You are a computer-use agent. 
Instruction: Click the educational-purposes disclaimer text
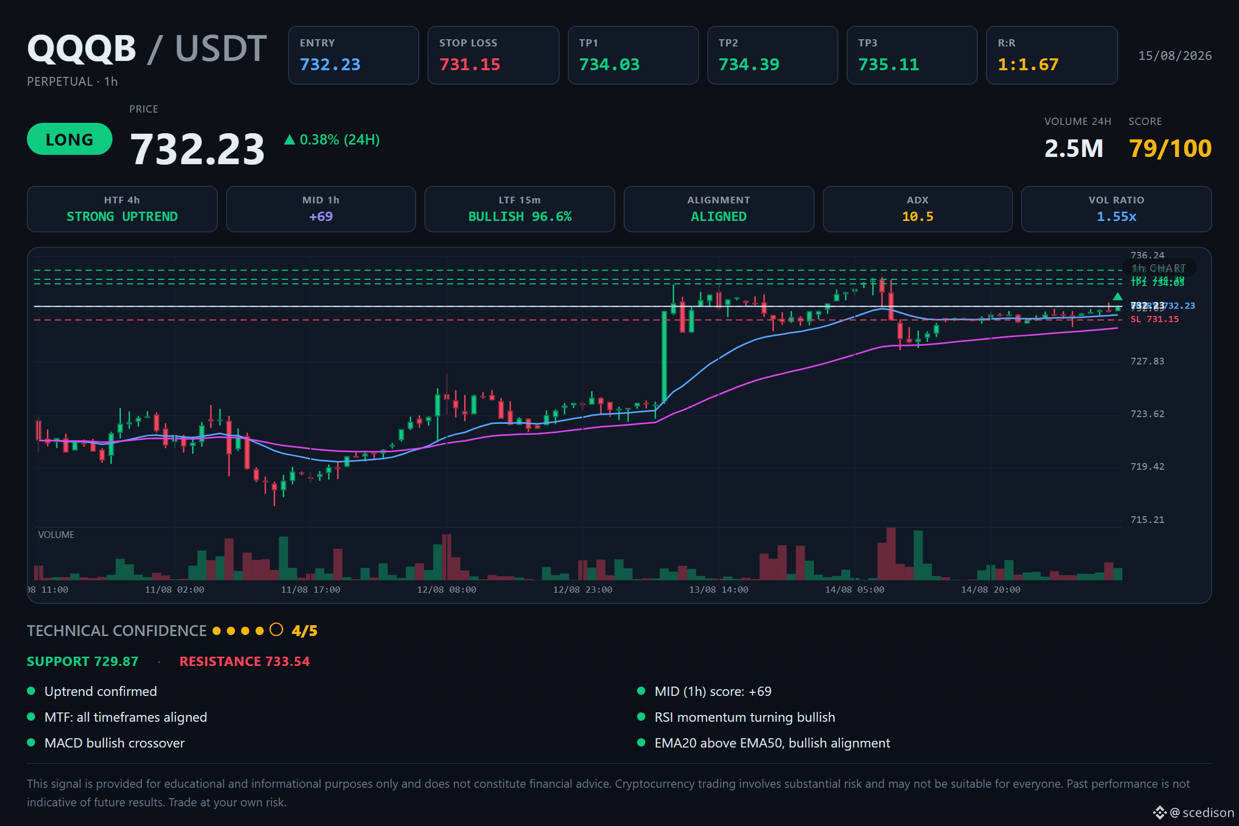(609, 793)
